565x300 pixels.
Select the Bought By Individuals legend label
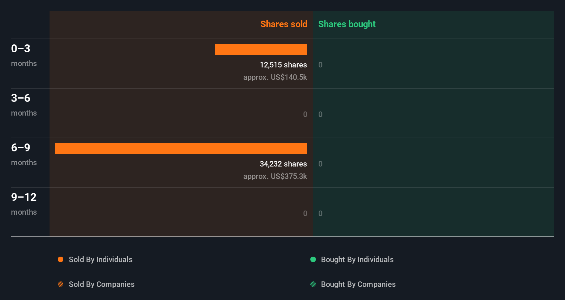point(357,260)
